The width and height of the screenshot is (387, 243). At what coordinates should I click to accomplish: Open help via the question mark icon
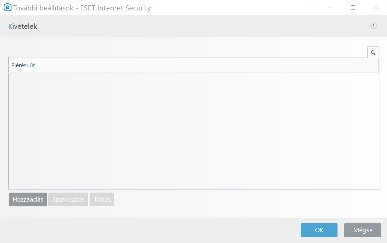point(373,26)
